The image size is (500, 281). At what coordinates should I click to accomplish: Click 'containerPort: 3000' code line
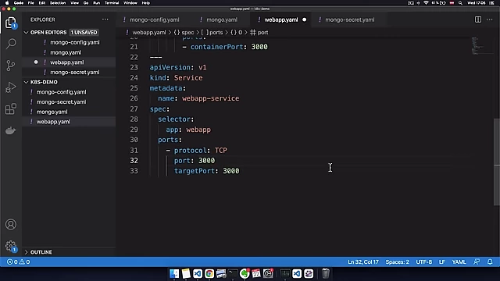[225, 47]
